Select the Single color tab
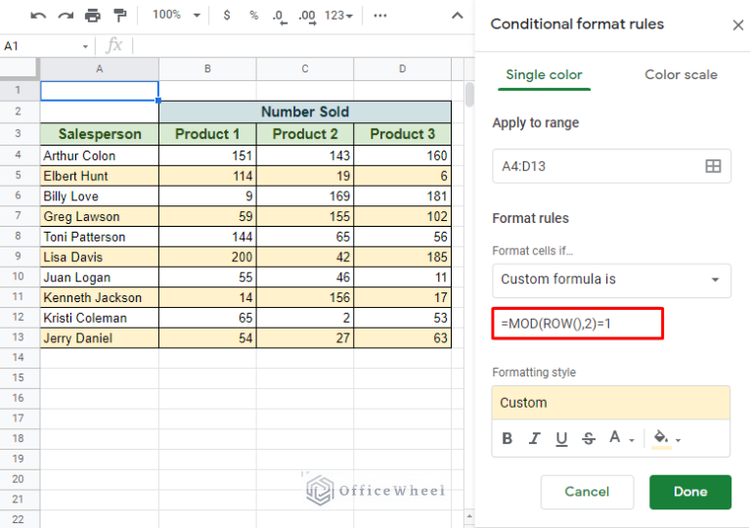The image size is (750, 528). (544, 74)
